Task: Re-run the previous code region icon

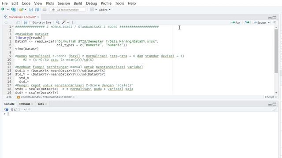Action: click(x=247, y=22)
